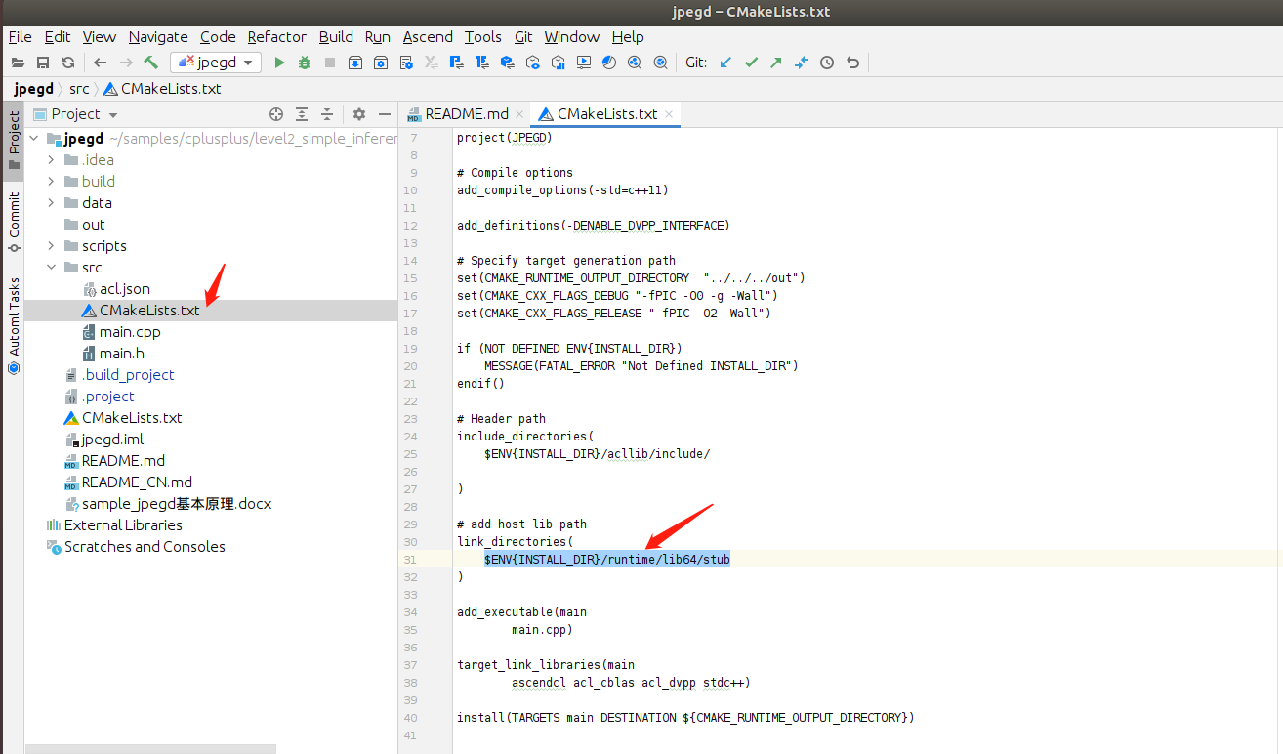Expand the build folder in tree

tap(51, 182)
